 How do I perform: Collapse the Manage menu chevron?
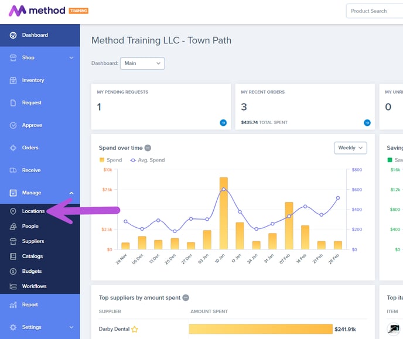coord(71,193)
